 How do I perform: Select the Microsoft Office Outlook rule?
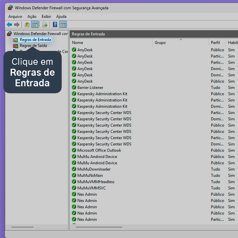click(99, 150)
